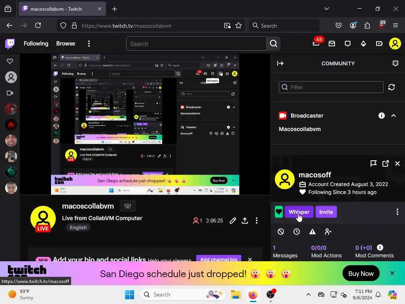This screenshot has height=304, width=405.
Task: Open Twitch notifications inbox with 48 badge
Action: [x=316, y=43]
